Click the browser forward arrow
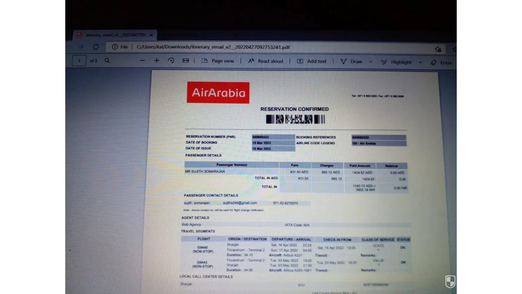Screen dimensions: 522x294 (81, 47)
